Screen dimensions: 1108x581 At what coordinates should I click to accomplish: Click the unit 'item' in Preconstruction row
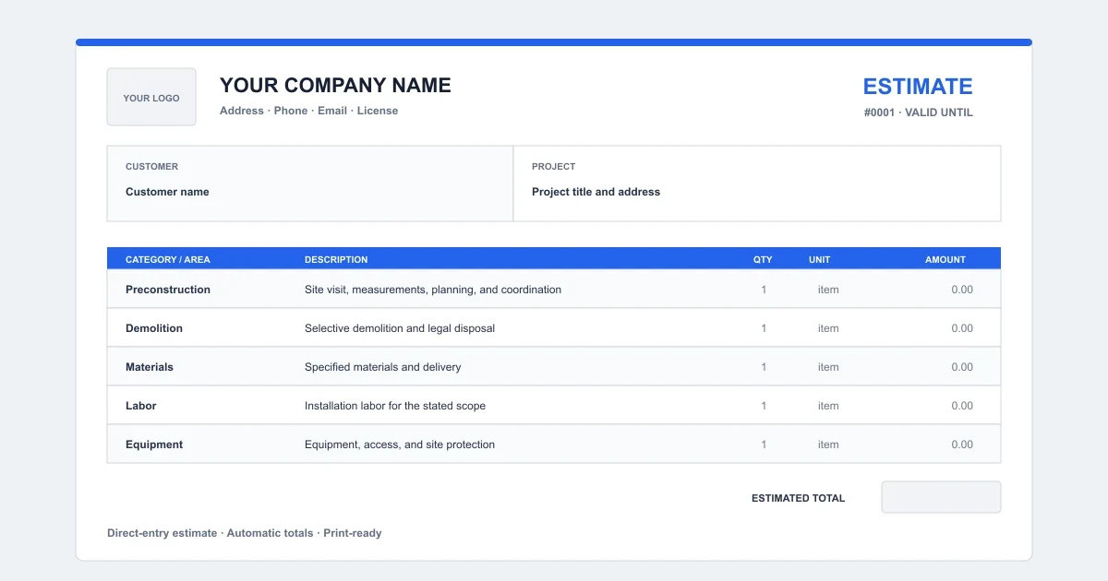(828, 290)
